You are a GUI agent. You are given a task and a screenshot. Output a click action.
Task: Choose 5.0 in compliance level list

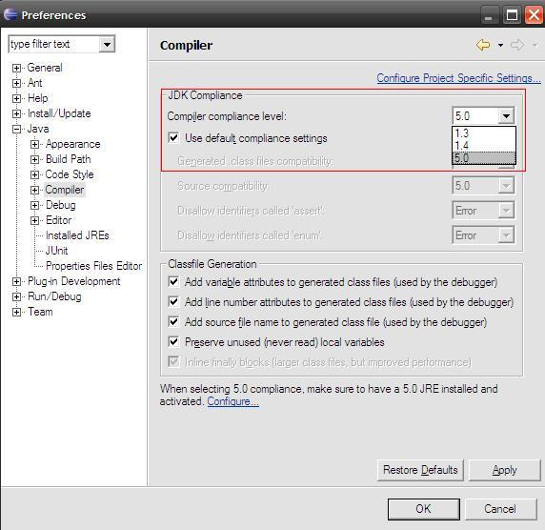coord(484,158)
